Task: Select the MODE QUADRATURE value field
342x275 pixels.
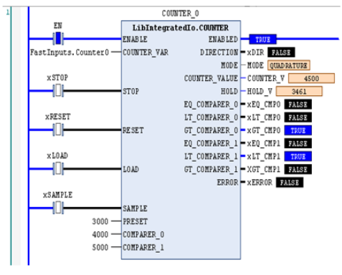Action: point(289,65)
